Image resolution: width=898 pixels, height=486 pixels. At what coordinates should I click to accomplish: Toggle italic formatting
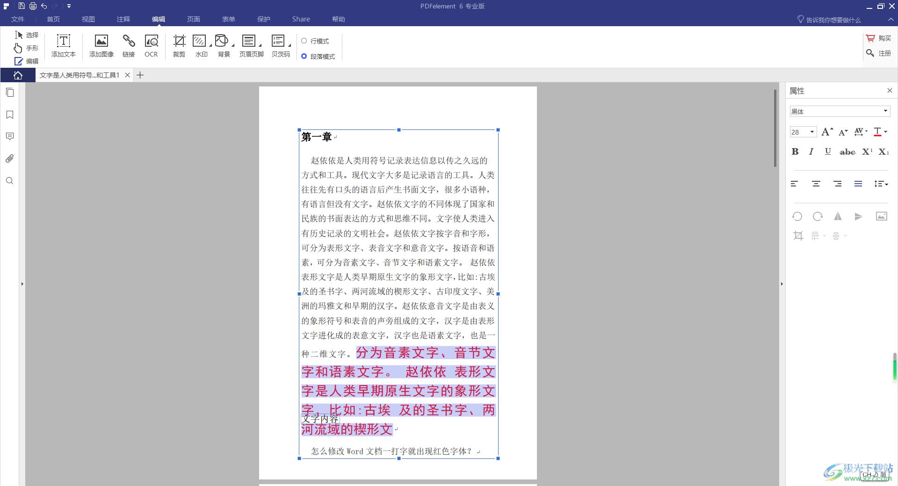pyautogui.click(x=811, y=151)
